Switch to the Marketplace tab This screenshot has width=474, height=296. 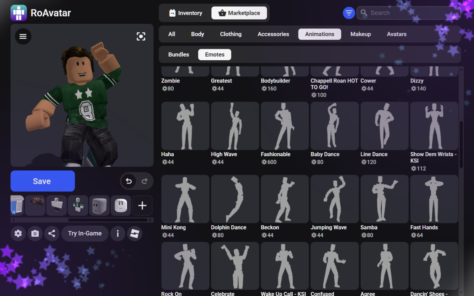tap(239, 13)
